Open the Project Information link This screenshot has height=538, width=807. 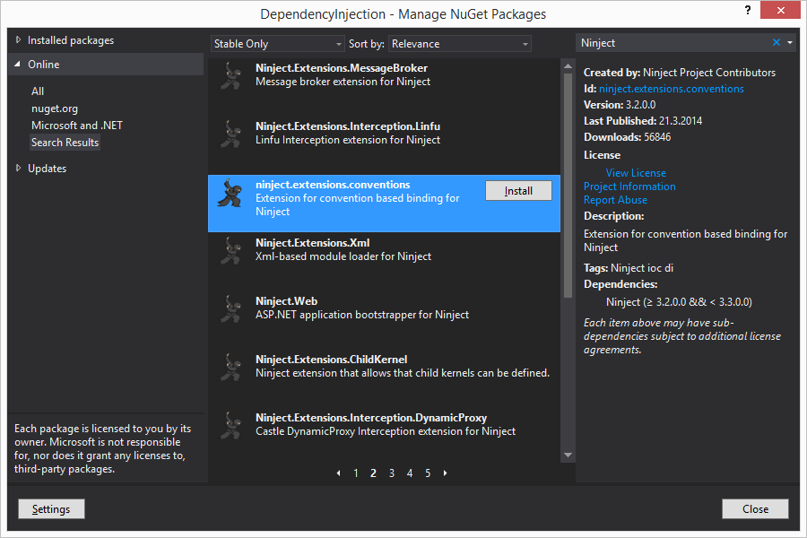tap(629, 187)
